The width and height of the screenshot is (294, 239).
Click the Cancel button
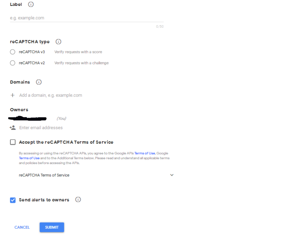22,227
